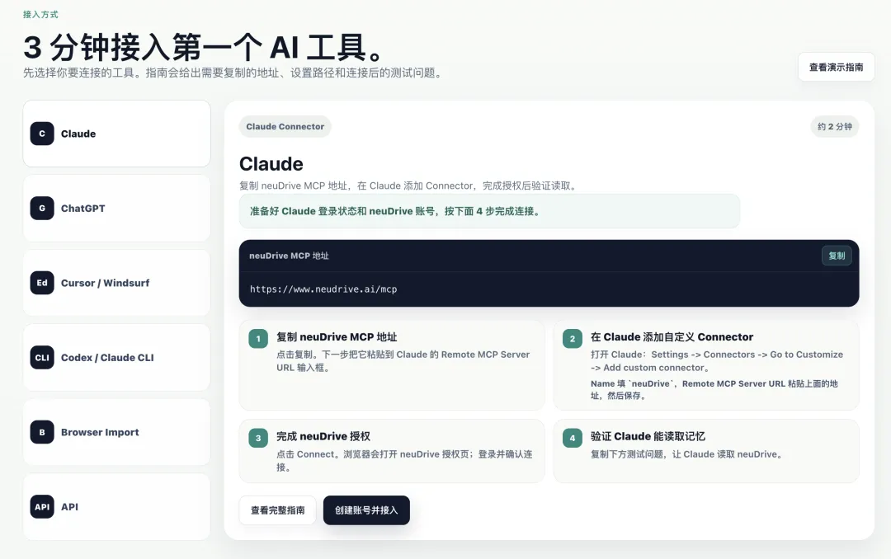891x559 pixels.
Task: Open the 查看完整指南 button
Action: tap(277, 510)
